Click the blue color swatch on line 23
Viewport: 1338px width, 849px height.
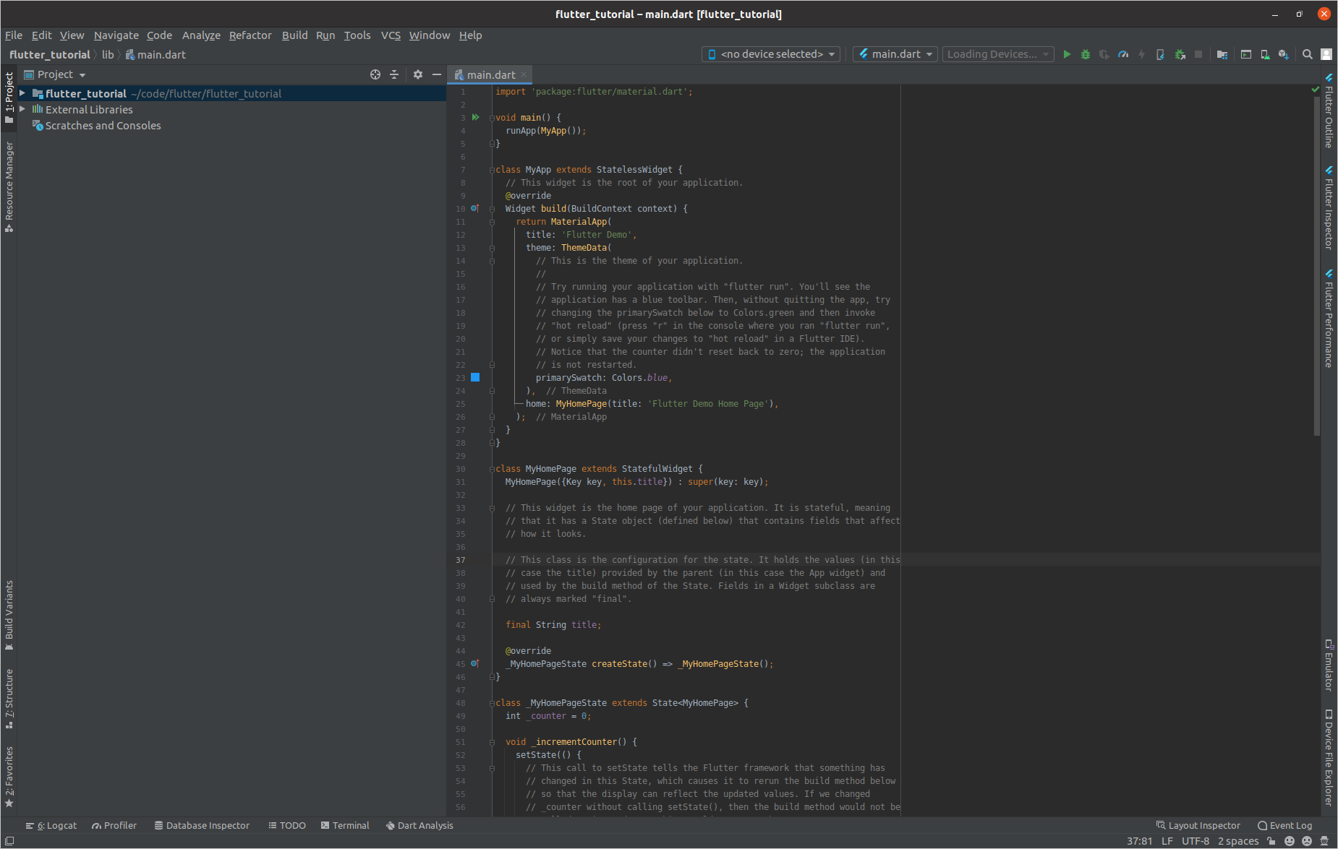(475, 377)
